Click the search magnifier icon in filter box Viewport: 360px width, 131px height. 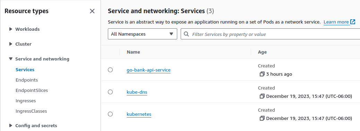pos(187,34)
